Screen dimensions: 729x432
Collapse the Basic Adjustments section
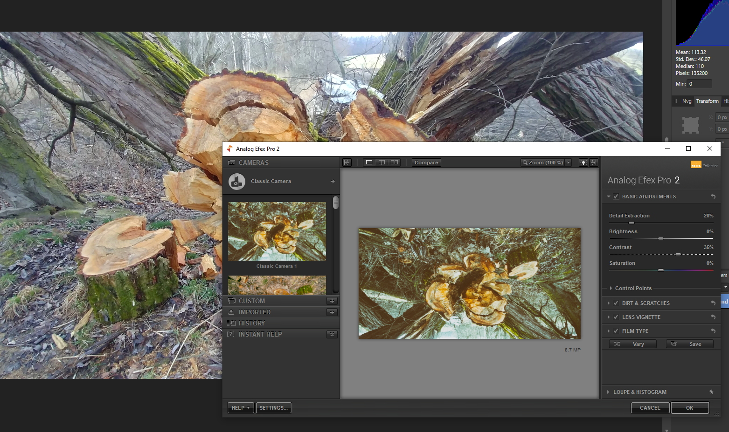click(x=609, y=196)
